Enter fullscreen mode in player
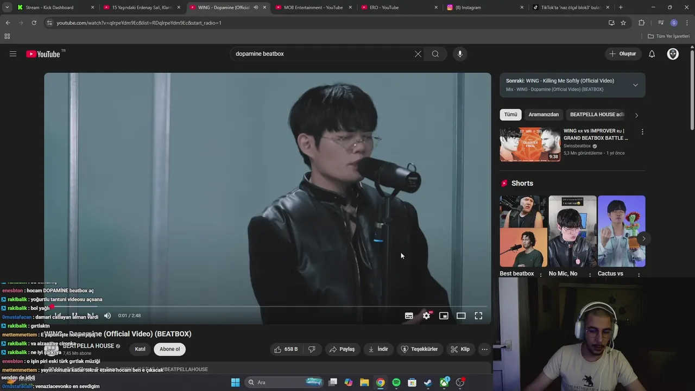The image size is (695, 391). pos(478,316)
